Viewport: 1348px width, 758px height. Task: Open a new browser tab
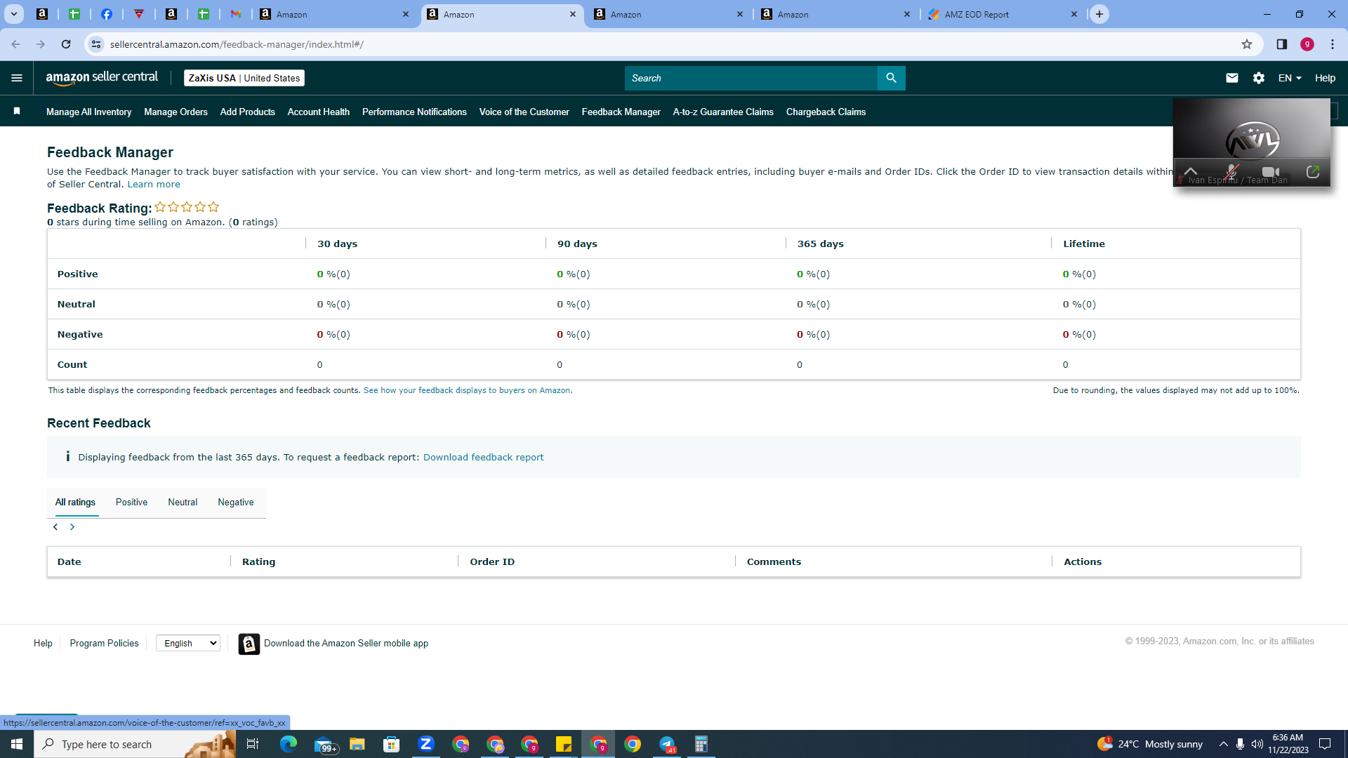(x=1099, y=14)
